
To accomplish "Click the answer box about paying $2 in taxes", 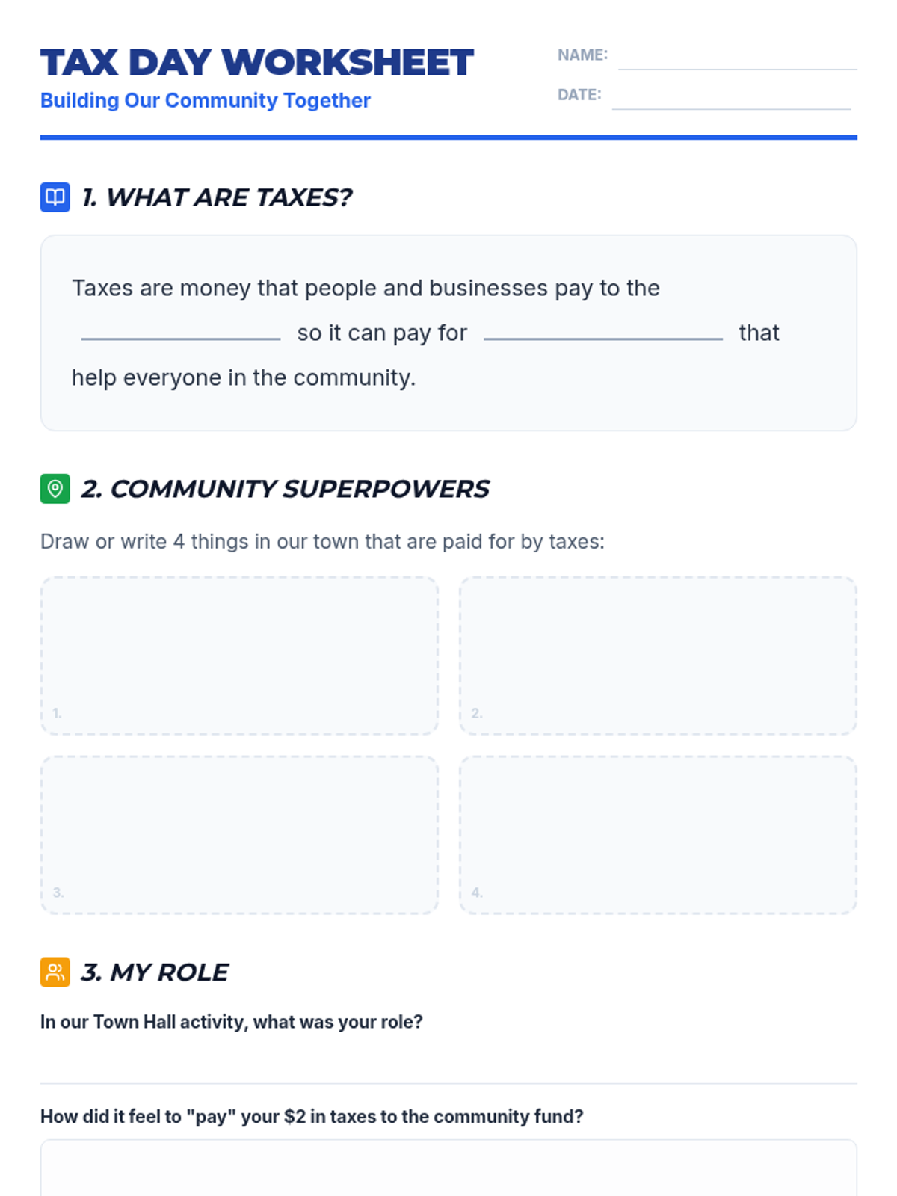I will tap(449, 1170).
